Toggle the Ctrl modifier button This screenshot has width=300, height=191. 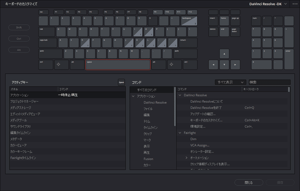pyautogui.click(x=19, y=39)
